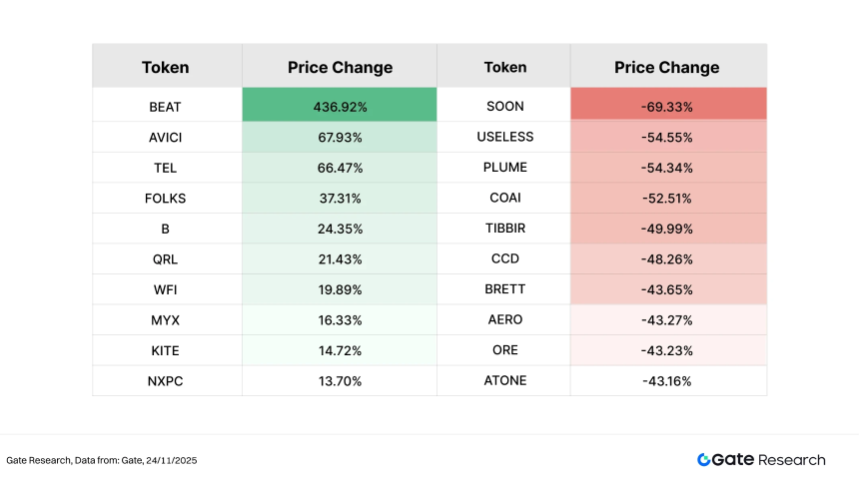
Task: Click the KITE token cell
Action: click(166, 349)
